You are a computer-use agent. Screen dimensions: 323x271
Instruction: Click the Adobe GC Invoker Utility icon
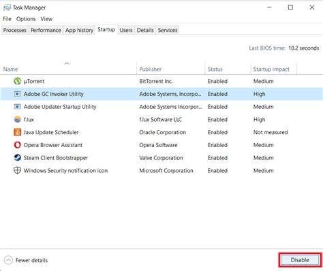18,94
